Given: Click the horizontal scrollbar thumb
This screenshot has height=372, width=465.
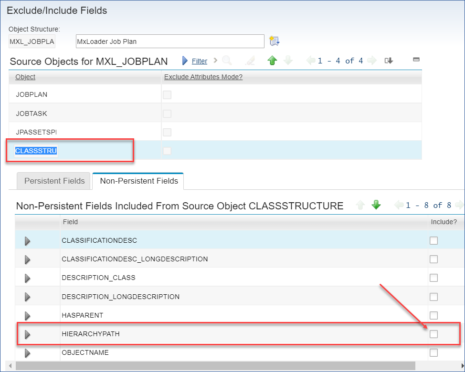Looking at the screenshot, I should [215, 365].
